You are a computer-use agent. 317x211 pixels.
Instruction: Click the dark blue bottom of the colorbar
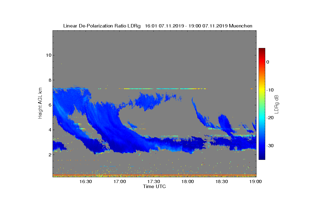pyautogui.click(x=262, y=158)
